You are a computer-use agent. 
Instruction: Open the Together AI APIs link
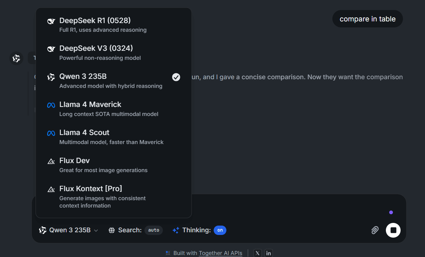pyautogui.click(x=221, y=253)
